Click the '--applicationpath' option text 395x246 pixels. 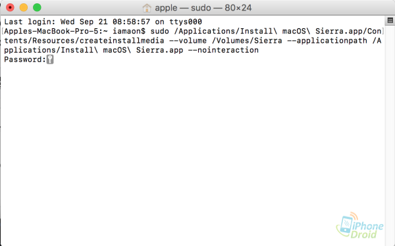tap(327, 41)
